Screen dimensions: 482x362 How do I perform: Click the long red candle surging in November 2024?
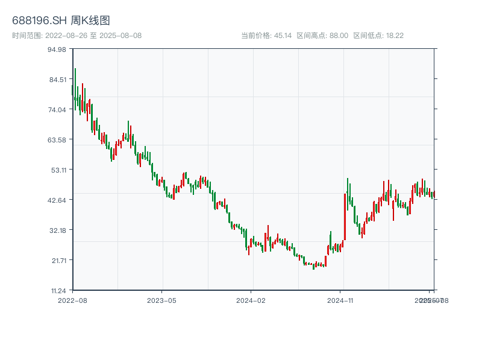click(x=345, y=217)
